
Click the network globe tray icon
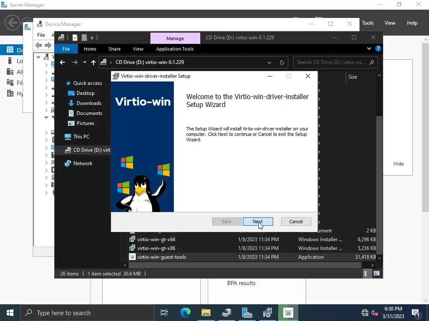(x=365, y=313)
